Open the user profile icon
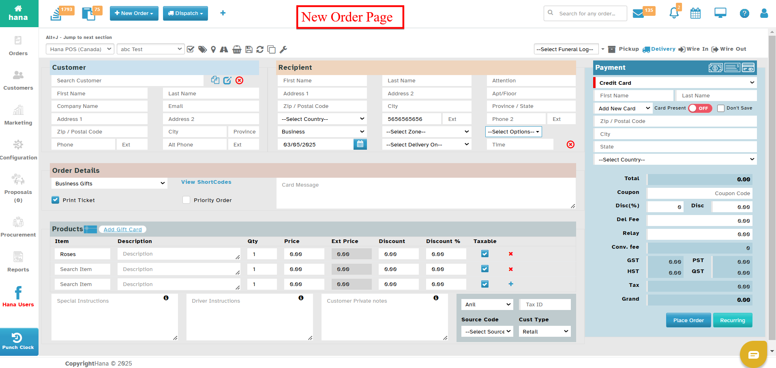This screenshot has height=368, width=776. (x=764, y=13)
